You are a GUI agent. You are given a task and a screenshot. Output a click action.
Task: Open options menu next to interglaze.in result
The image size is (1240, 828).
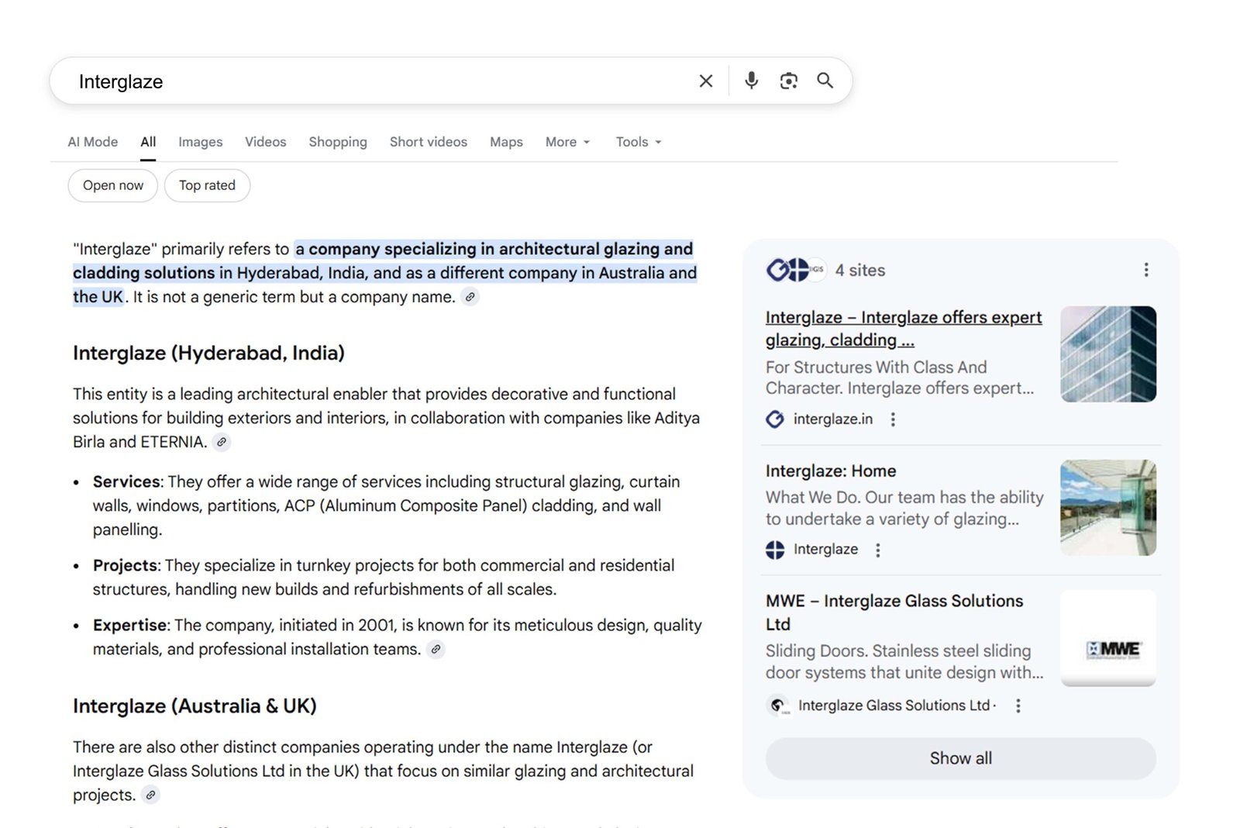click(893, 419)
